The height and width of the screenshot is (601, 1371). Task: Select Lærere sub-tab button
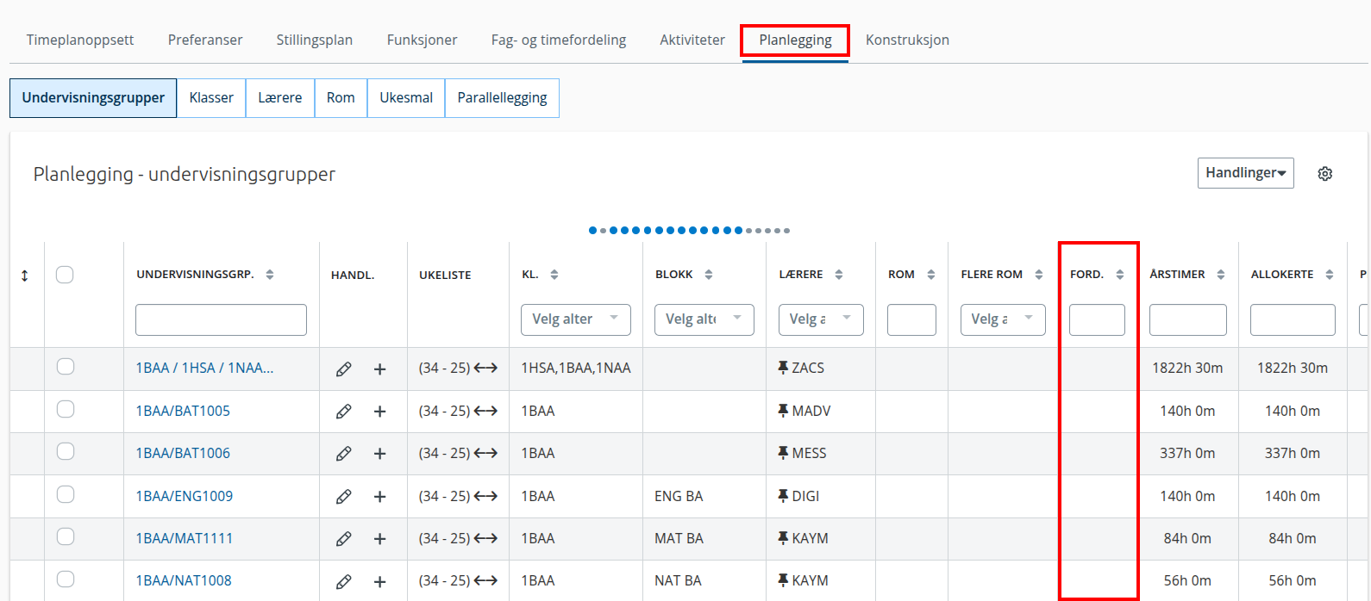point(280,98)
